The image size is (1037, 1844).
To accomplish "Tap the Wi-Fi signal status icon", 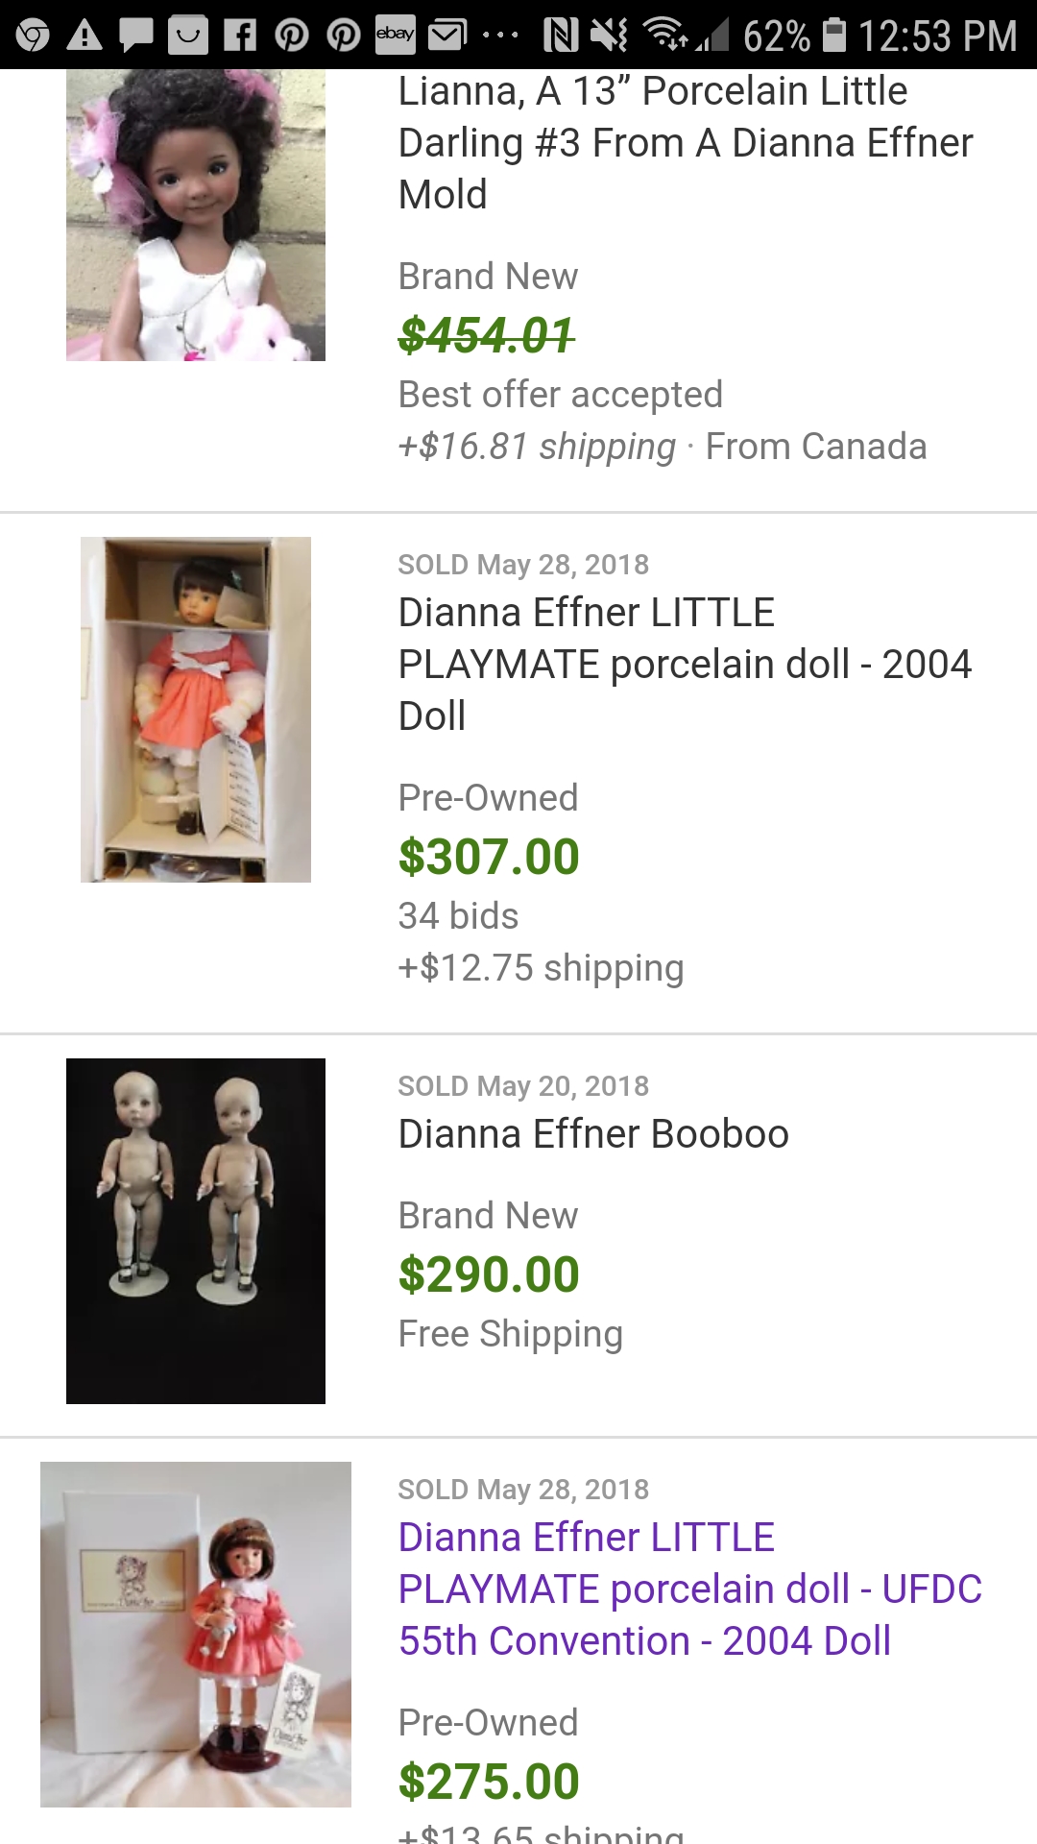I will [x=664, y=36].
